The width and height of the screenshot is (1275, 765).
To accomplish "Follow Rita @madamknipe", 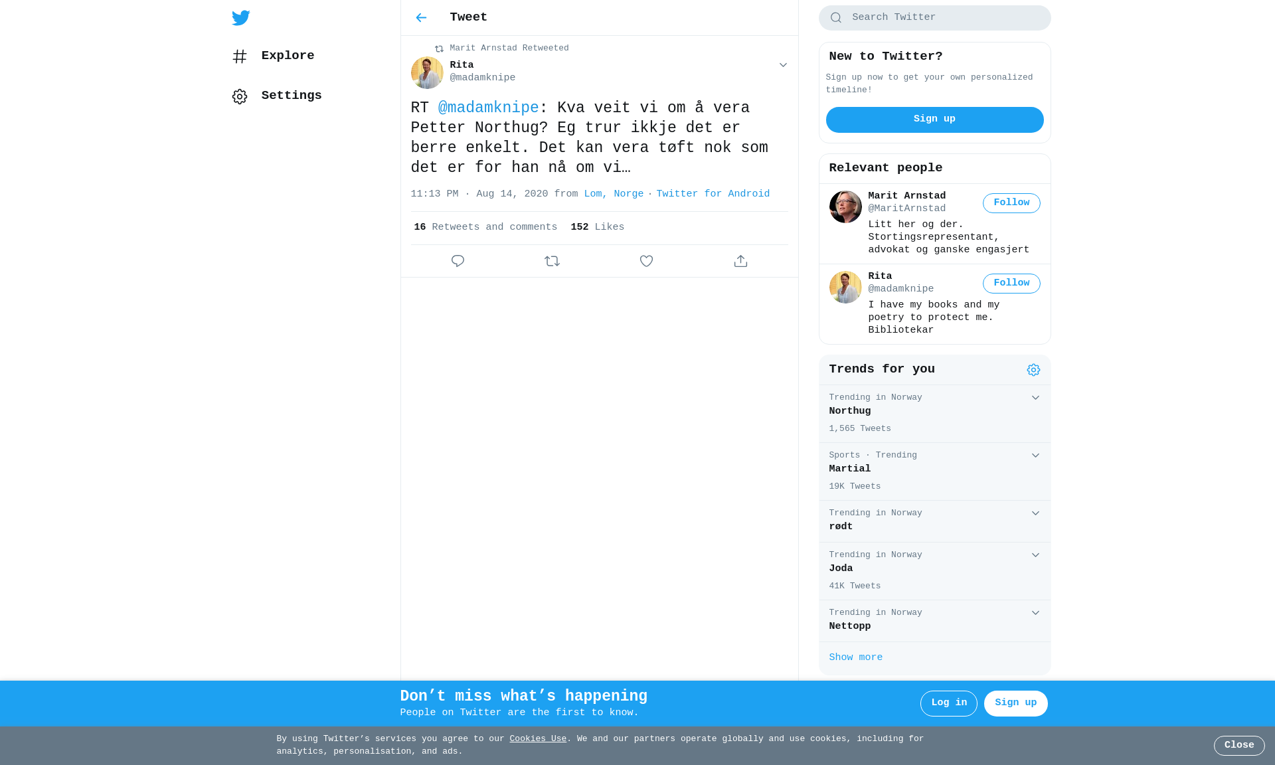I will (x=1011, y=284).
